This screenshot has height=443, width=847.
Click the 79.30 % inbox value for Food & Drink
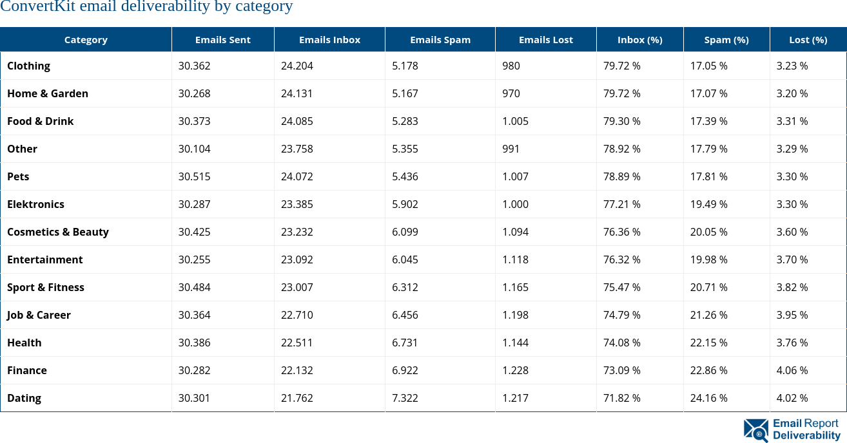click(621, 121)
